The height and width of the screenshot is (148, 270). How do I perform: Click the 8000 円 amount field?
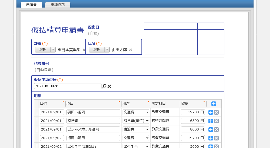[x=193, y=129]
